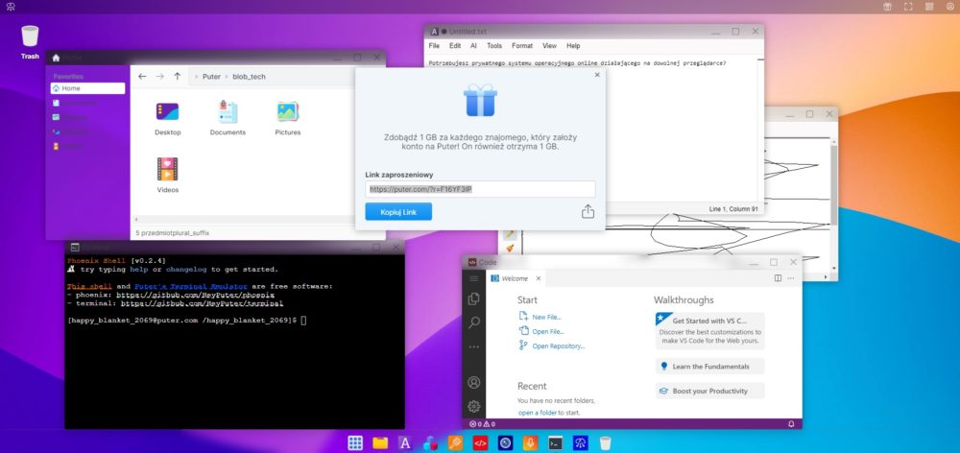
Task: Click the Polish text line in editor
Action: coord(577,63)
